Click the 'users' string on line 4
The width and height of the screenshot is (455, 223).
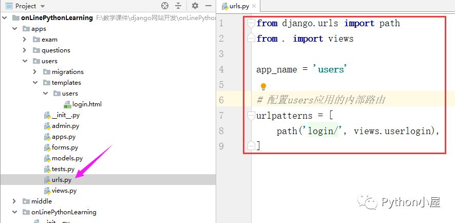[330, 69]
